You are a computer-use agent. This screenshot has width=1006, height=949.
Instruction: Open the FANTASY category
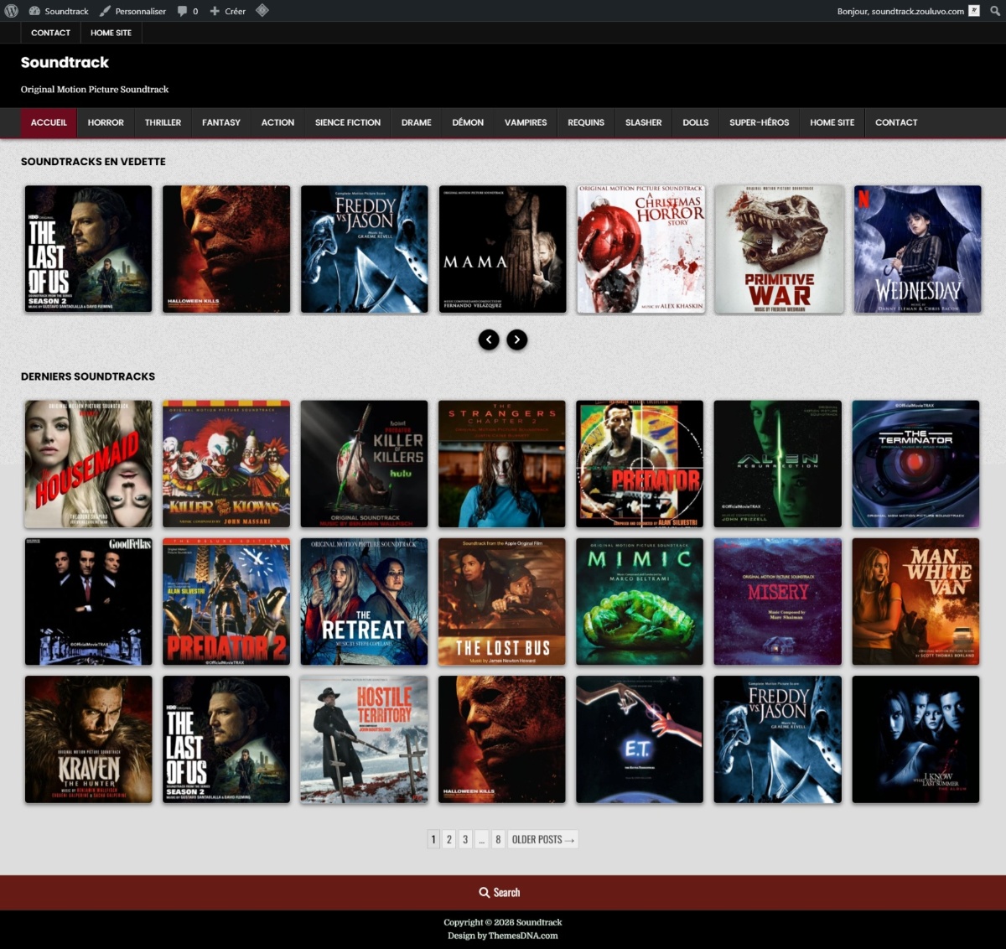click(221, 122)
